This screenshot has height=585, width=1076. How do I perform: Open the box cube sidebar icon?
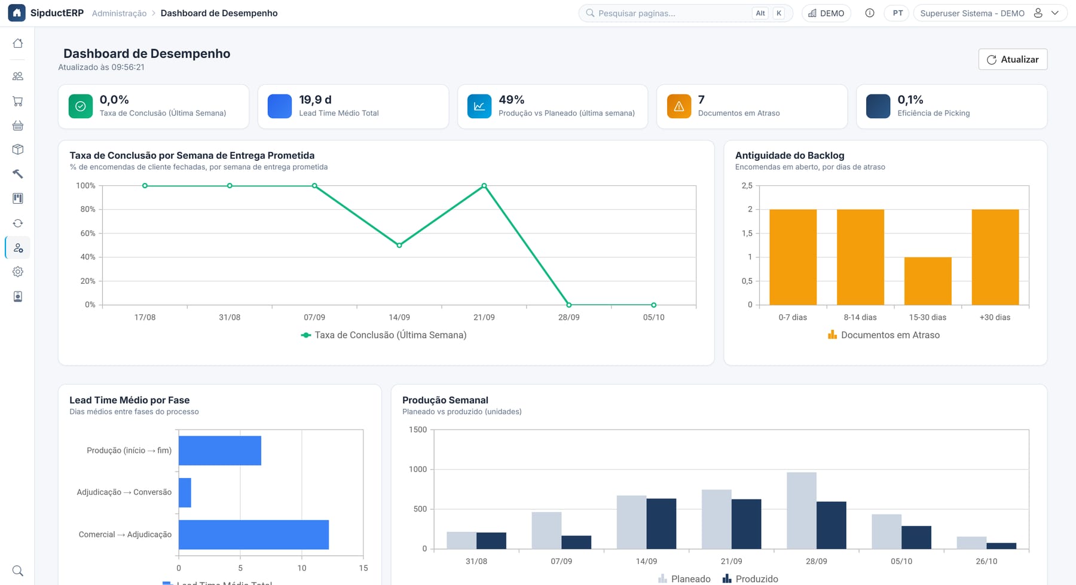[18, 149]
